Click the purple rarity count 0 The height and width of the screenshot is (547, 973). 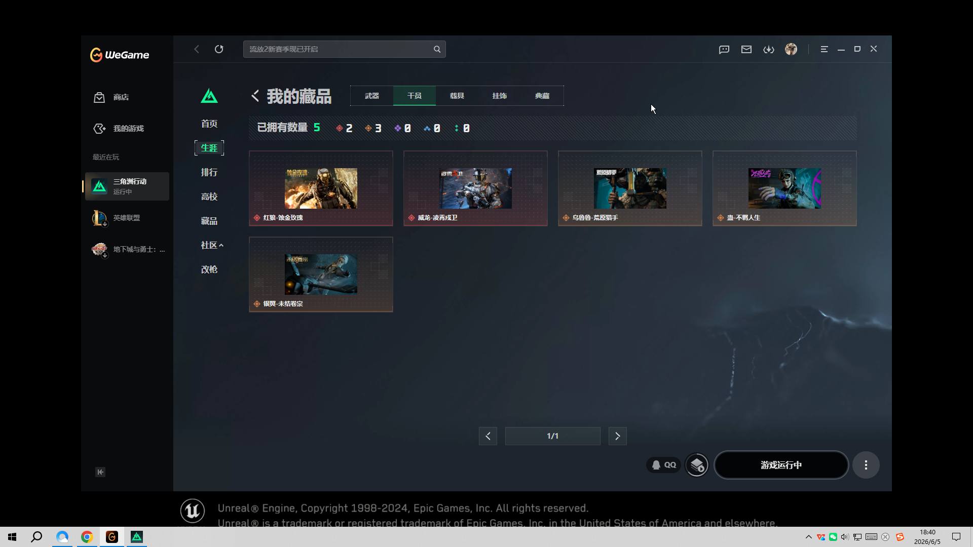point(403,129)
